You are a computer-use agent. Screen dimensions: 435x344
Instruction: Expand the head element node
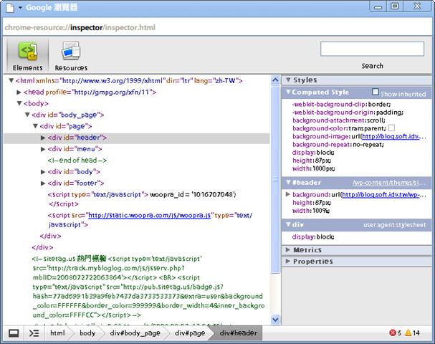(19, 92)
